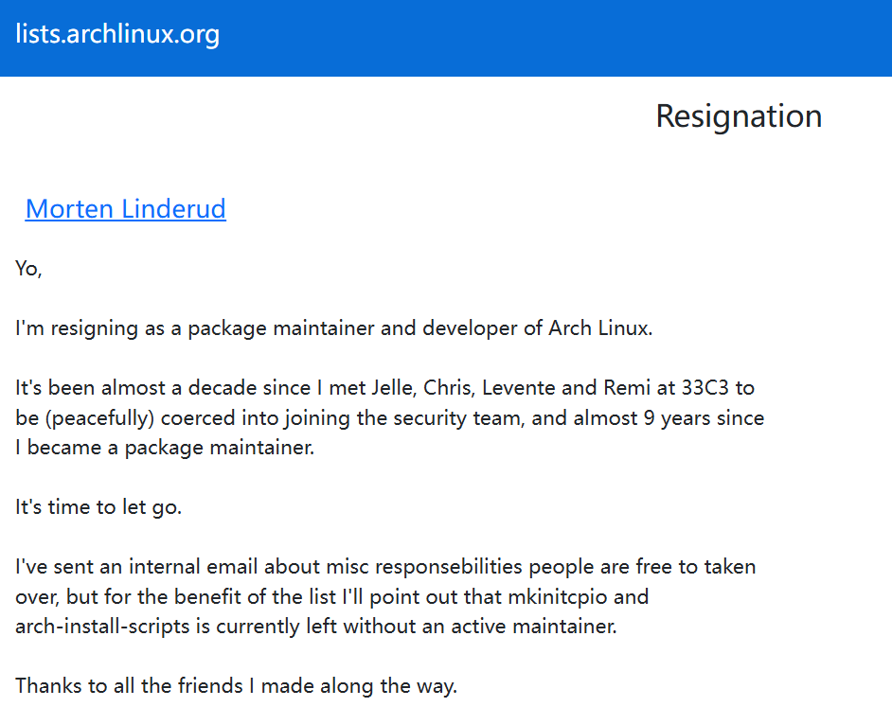Click the misspelled word "responsebilities"

point(449,567)
